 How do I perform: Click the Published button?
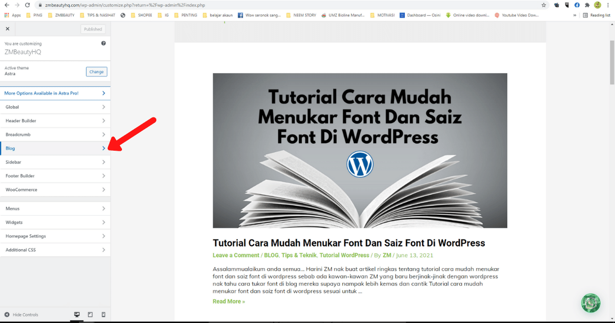tap(93, 29)
